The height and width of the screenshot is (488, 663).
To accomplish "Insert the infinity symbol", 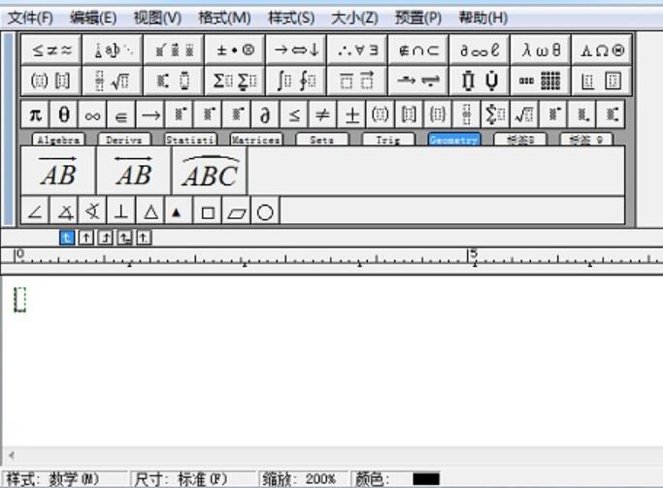I will 92,115.
